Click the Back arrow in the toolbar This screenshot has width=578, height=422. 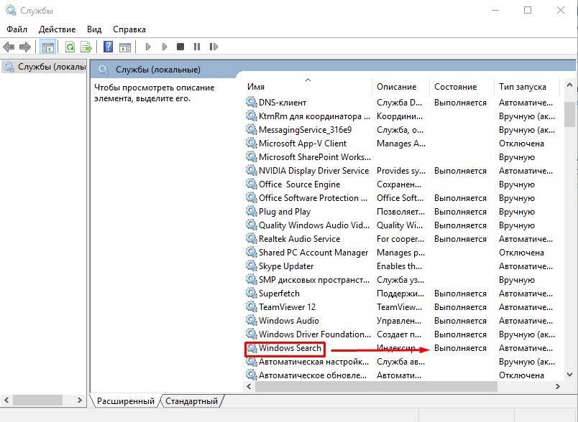tap(9, 47)
